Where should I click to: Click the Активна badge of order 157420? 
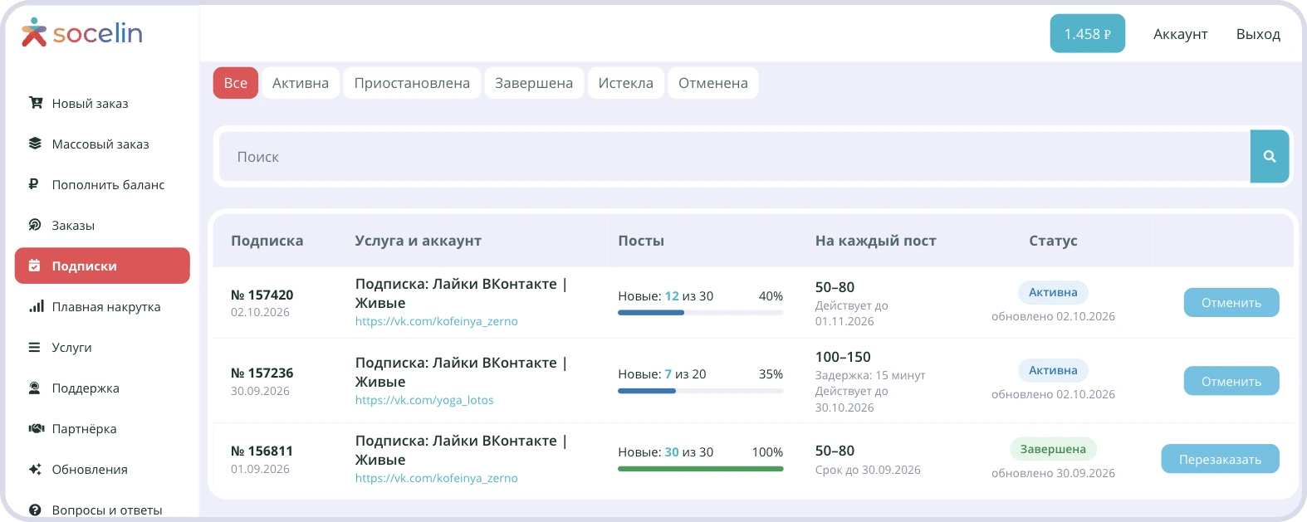[1053, 292]
